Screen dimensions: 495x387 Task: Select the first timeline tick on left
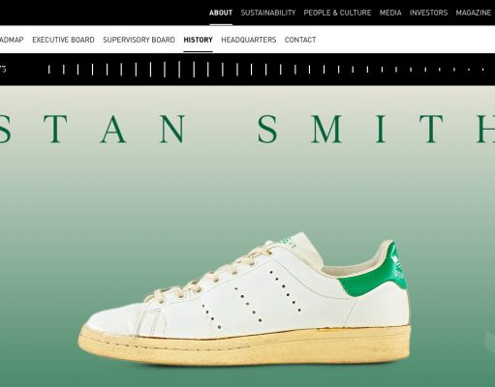[49, 70]
